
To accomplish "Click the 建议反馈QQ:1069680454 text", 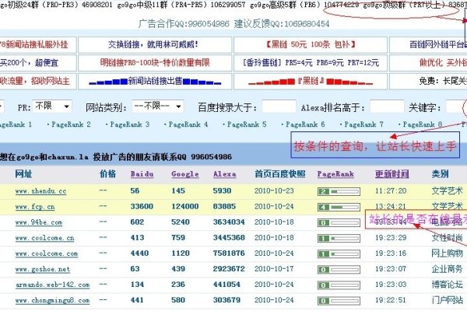I will tap(282, 23).
